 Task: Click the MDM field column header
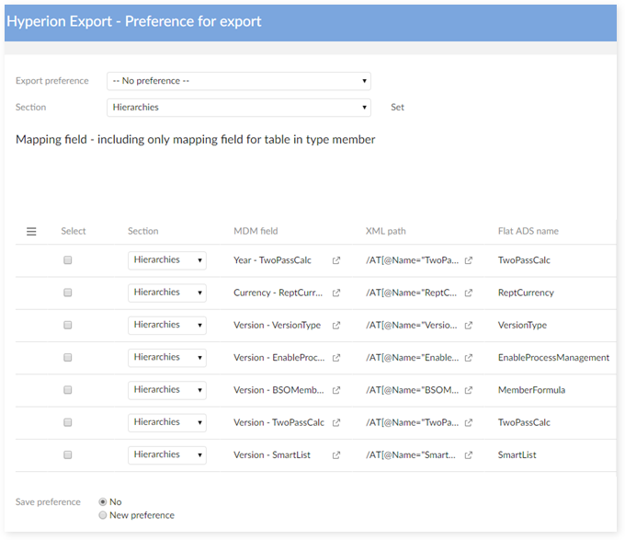click(256, 231)
